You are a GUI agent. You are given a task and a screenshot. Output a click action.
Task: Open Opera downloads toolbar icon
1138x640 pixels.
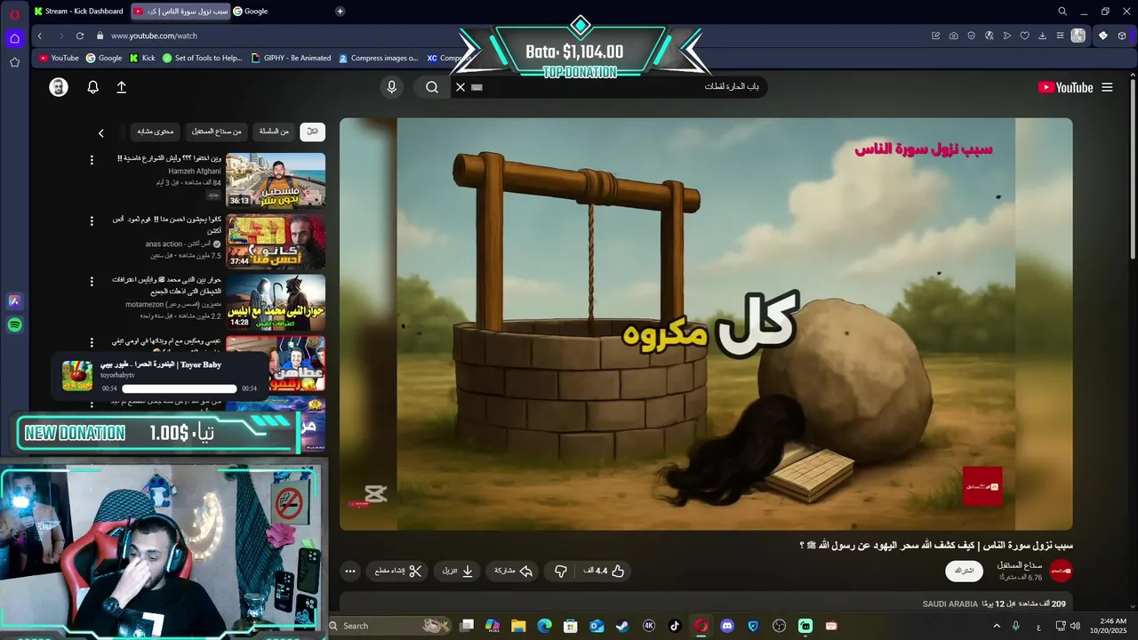(1042, 36)
